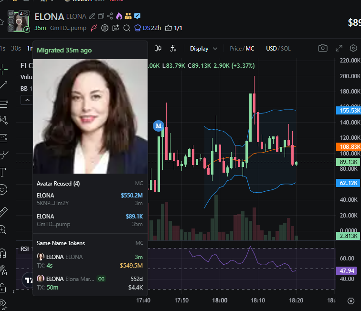The width and height of the screenshot is (361, 311).
Task: Expand the Display dropdown
Action: coord(203,49)
